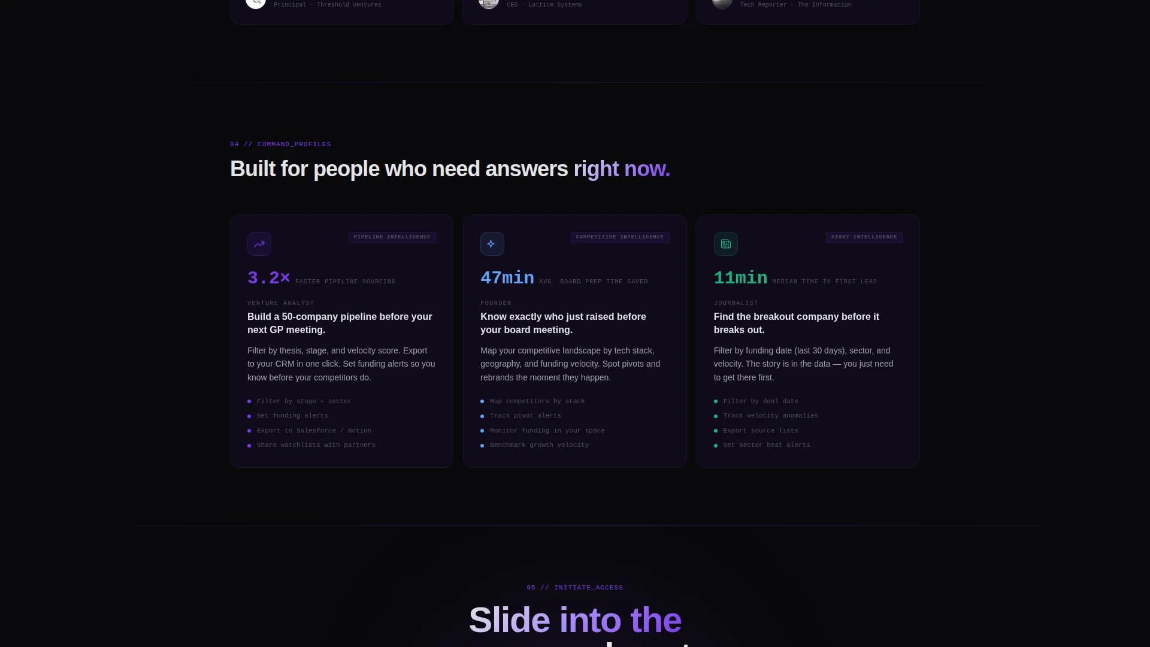Click the '04 // COMMAND_PROFILES' section label
This screenshot has width=1150, height=647.
coord(280,144)
